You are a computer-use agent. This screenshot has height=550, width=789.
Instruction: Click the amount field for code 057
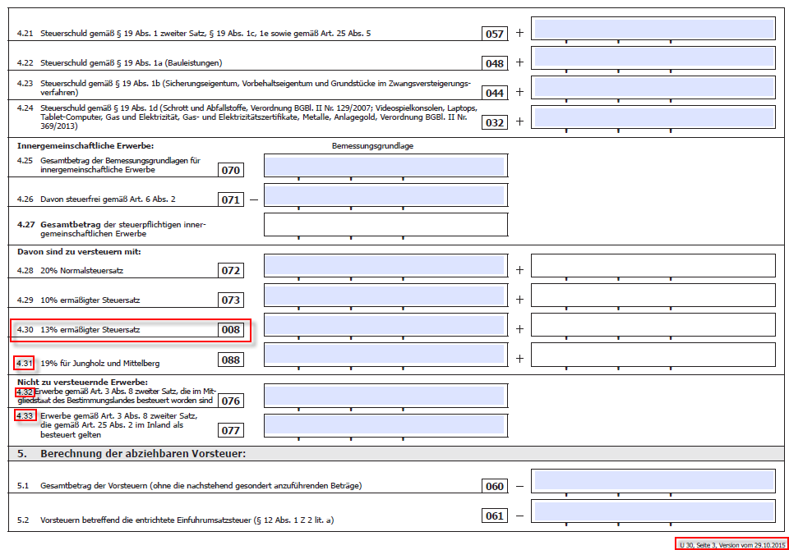[x=653, y=30]
